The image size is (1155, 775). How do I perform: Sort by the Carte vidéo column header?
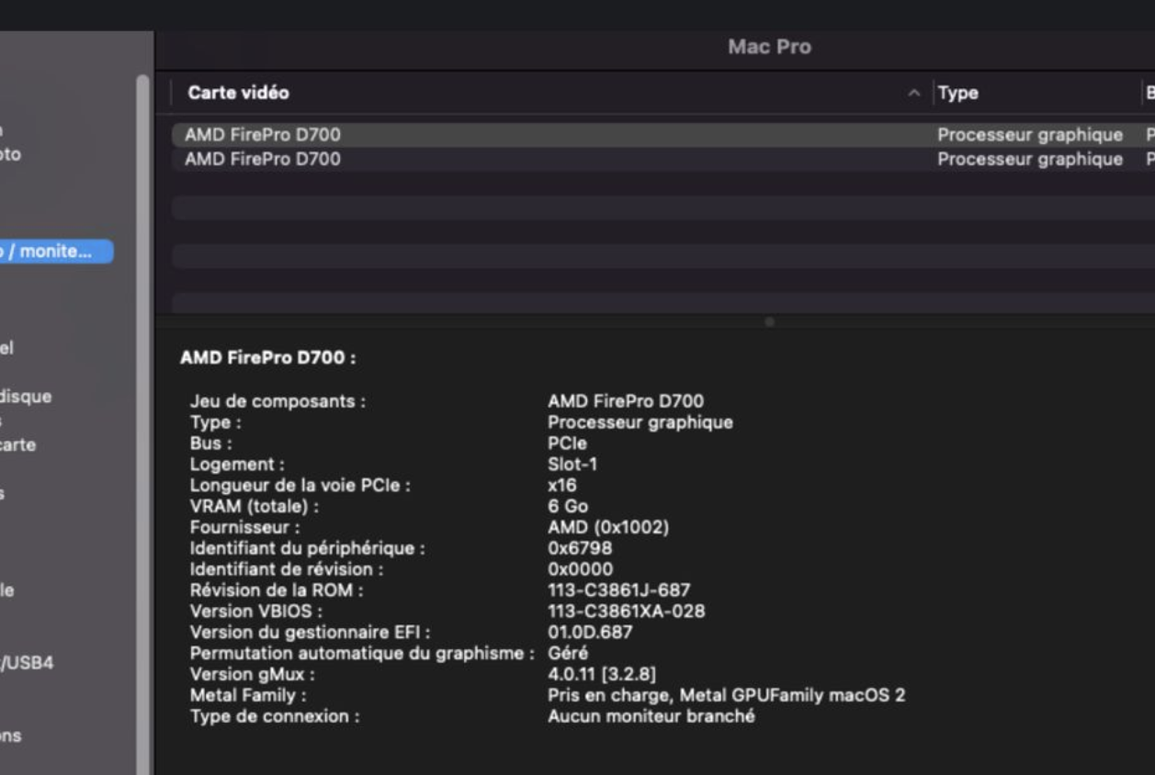click(239, 93)
